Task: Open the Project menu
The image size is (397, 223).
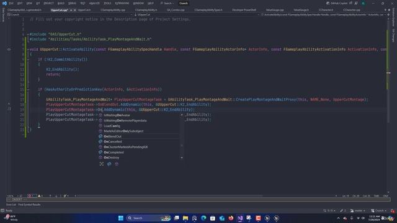Action: pos(48,3)
